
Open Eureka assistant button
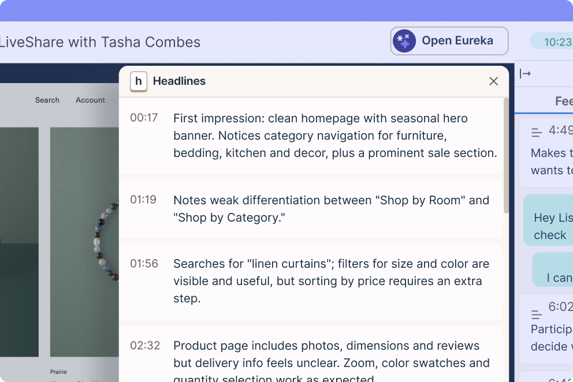[x=449, y=41]
